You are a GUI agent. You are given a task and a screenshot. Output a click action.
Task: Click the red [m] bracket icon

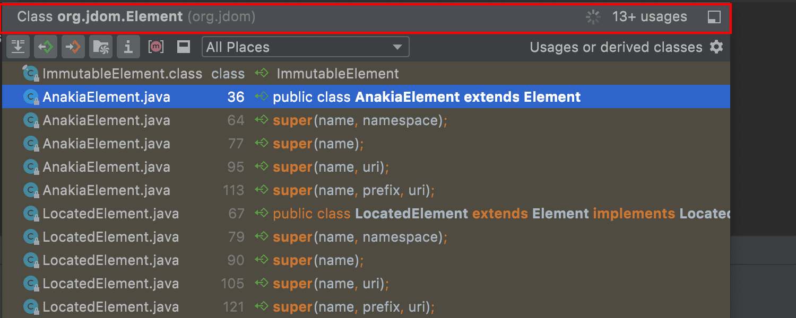point(155,47)
